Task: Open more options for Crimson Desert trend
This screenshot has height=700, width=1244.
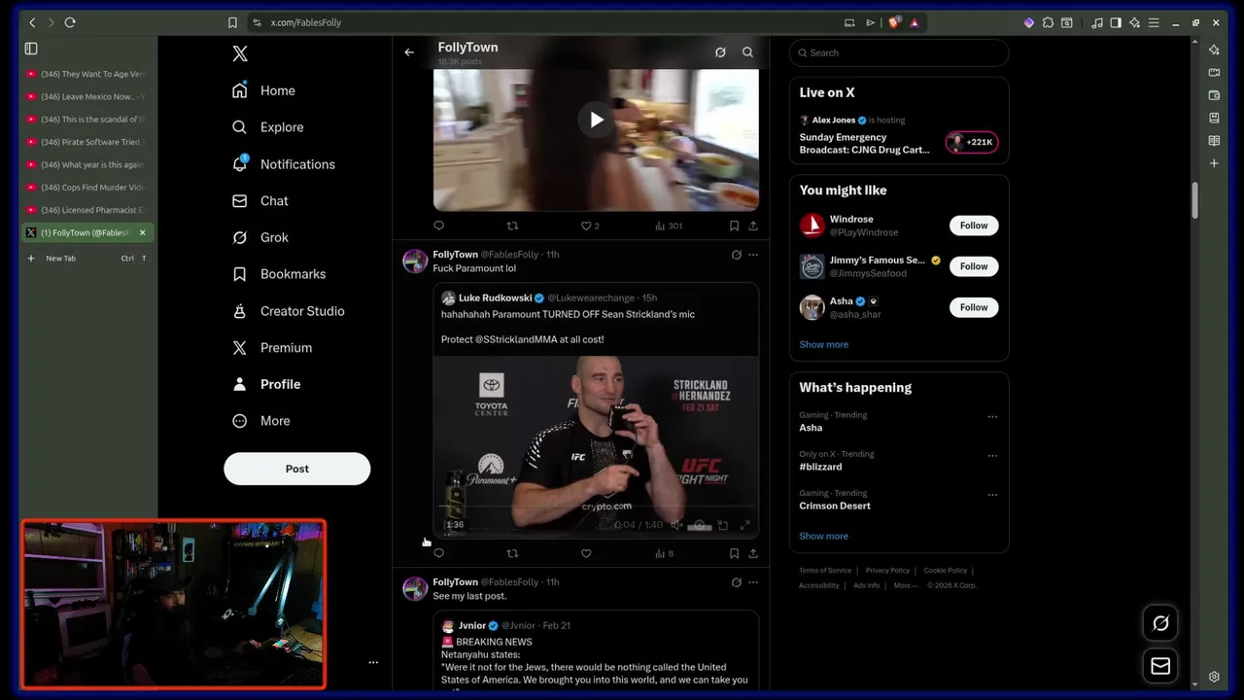Action: point(992,495)
